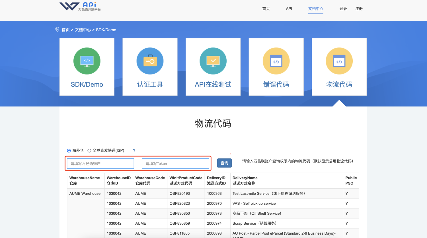Click the green SDK/Demo monitor icon

point(87,61)
